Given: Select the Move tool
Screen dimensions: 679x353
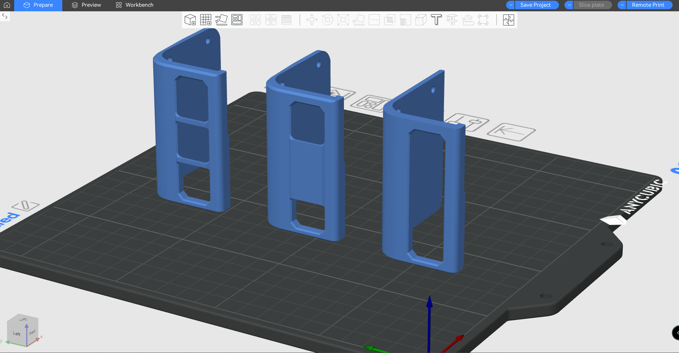Looking at the screenshot, I should click(x=312, y=20).
